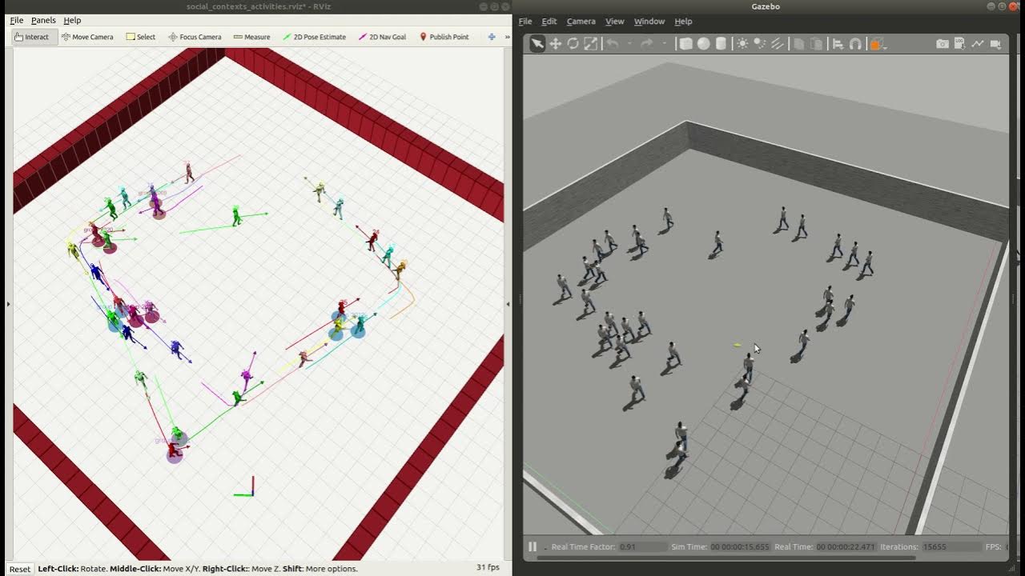Screen dimensions: 1025x576
Task: Click the Gazebo paste icon
Action: point(816,44)
